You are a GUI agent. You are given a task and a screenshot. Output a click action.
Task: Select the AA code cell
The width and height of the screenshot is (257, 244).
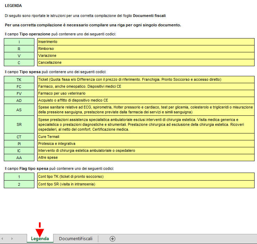point(19,158)
